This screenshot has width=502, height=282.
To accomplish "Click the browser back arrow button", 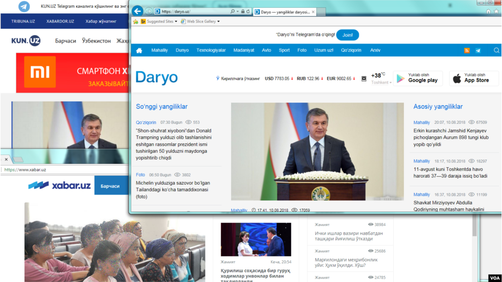I will tap(137, 11).
